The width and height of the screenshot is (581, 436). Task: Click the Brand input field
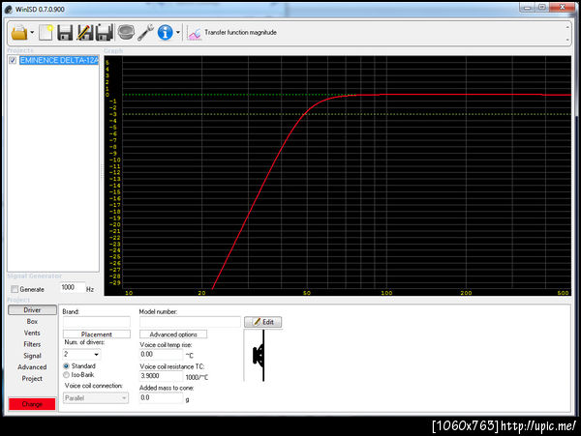click(x=97, y=322)
